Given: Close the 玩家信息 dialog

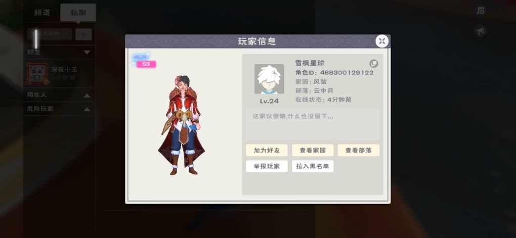Looking at the screenshot, I should point(382,41).
